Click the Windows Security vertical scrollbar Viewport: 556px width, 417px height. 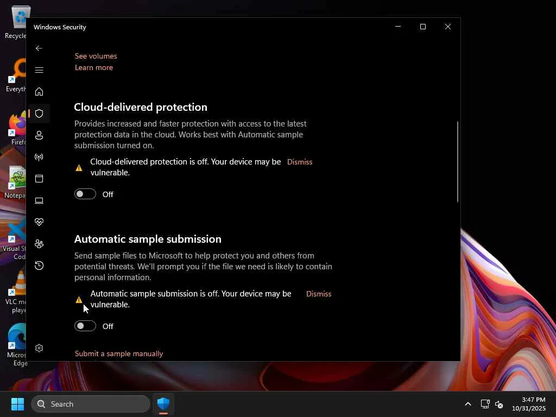pyautogui.click(x=457, y=162)
